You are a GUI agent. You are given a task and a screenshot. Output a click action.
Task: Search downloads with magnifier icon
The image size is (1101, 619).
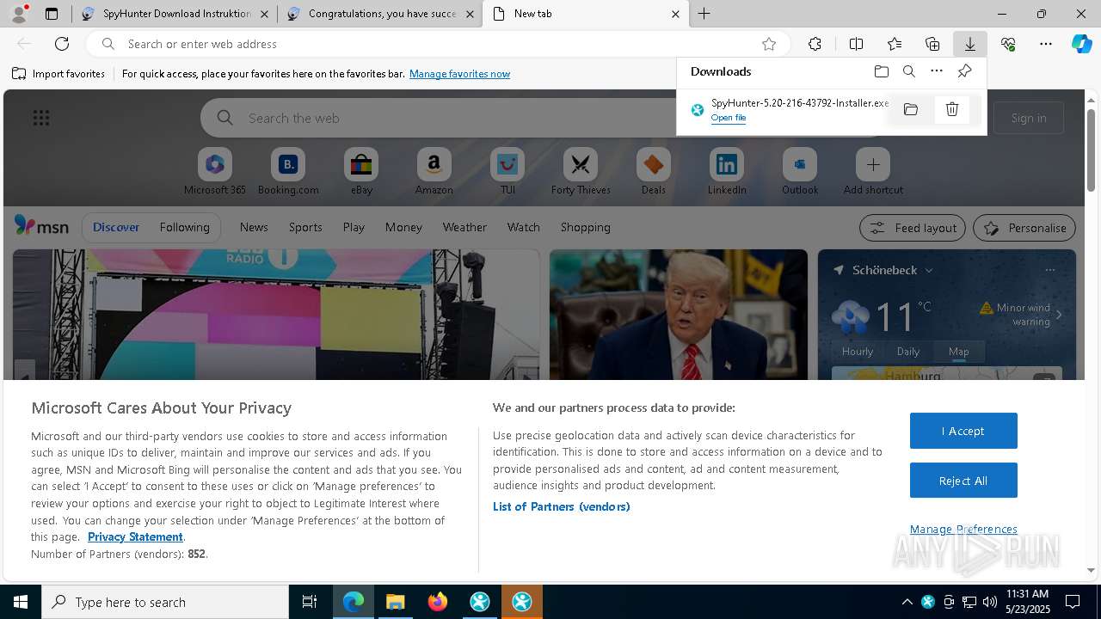[x=909, y=71]
